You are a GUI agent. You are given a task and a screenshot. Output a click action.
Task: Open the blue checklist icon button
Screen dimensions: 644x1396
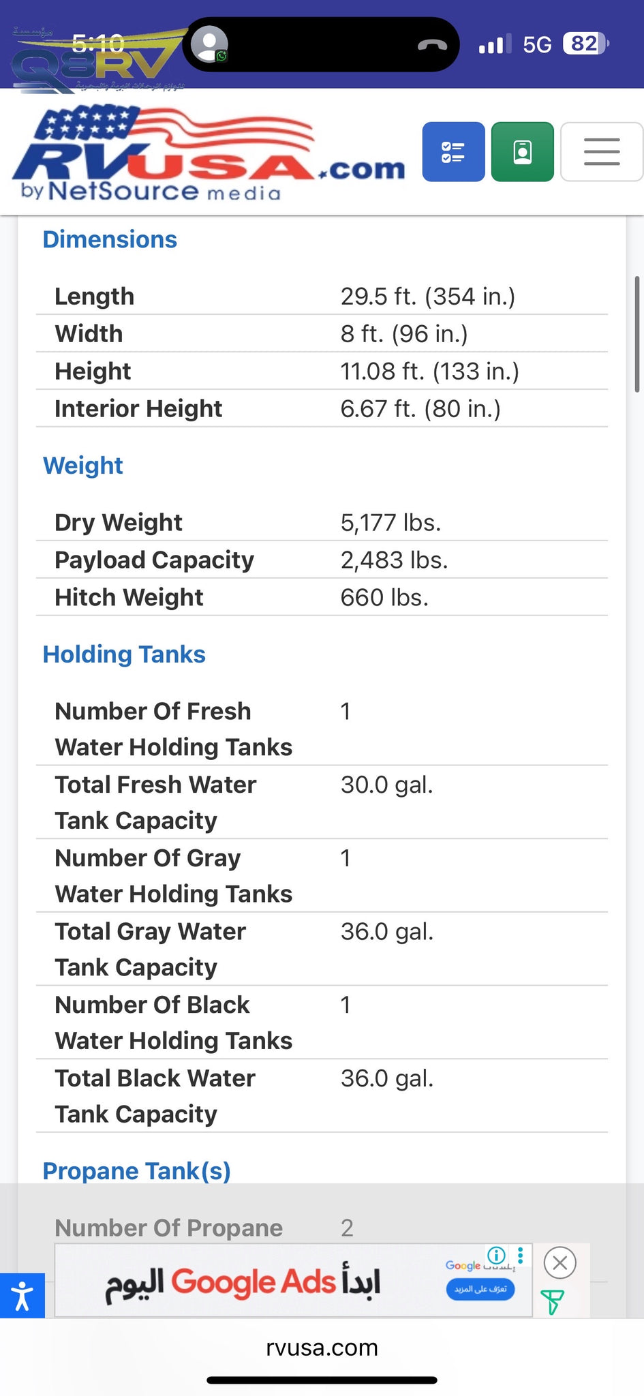point(453,152)
